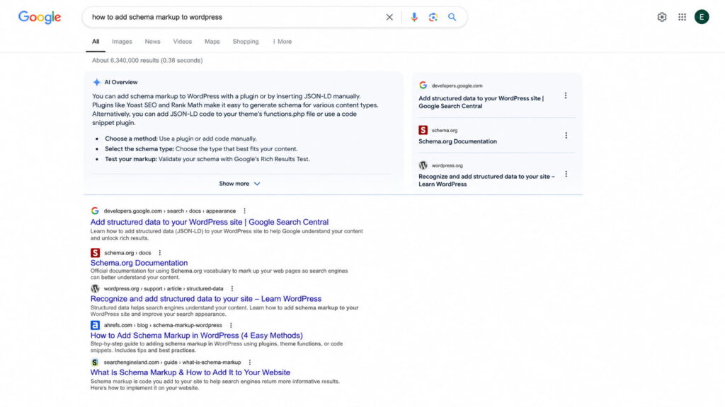This screenshot has width=725, height=407.
Task: Click the blue ahrefs favicon in results
Action: click(x=96, y=325)
